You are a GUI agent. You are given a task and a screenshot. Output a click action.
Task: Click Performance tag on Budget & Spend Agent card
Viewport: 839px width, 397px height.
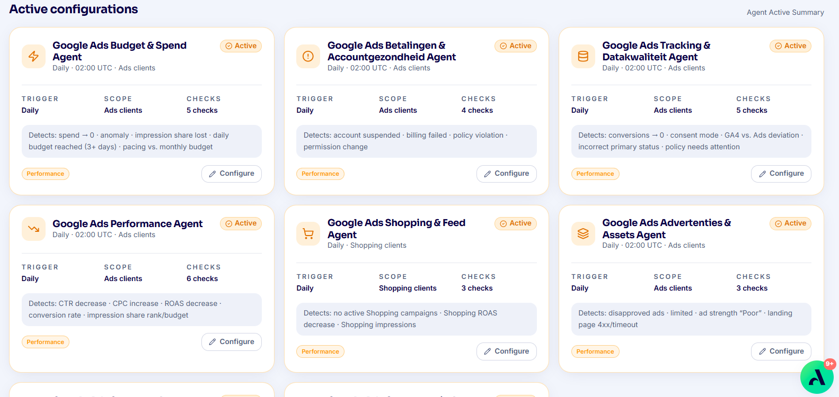[x=46, y=174]
